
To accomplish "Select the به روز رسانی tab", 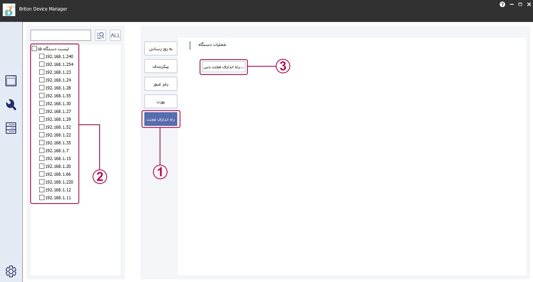I will pos(161,49).
